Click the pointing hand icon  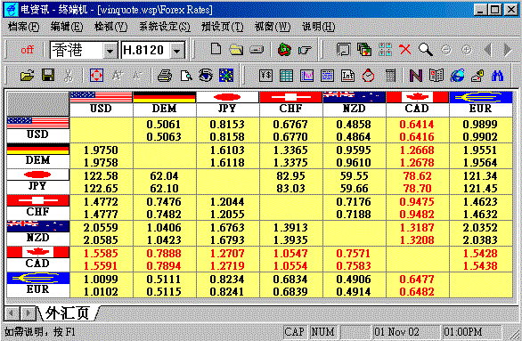tap(305, 50)
